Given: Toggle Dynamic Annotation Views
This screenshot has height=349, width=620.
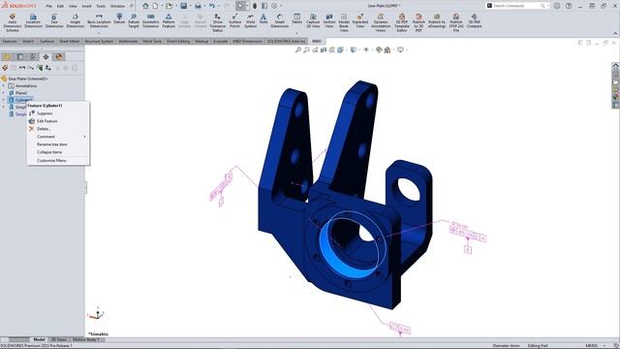Looking at the screenshot, I should pos(381,22).
